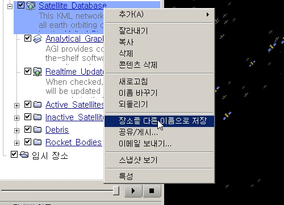The width and height of the screenshot is (284, 205).
Task: Uncheck the Rocket Bodies checkbox
Action: click(28, 142)
